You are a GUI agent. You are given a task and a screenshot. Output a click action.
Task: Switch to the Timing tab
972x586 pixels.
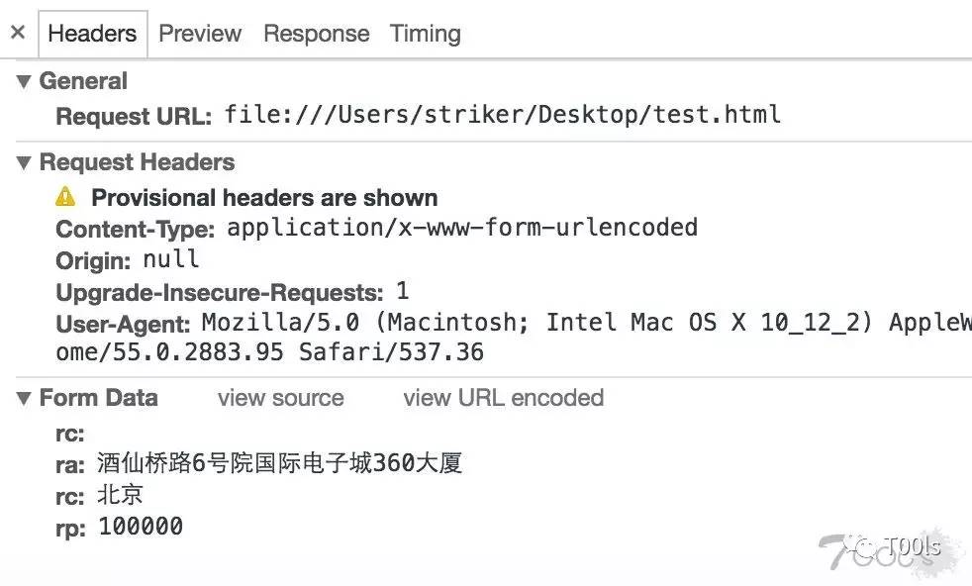pyautogui.click(x=425, y=33)
